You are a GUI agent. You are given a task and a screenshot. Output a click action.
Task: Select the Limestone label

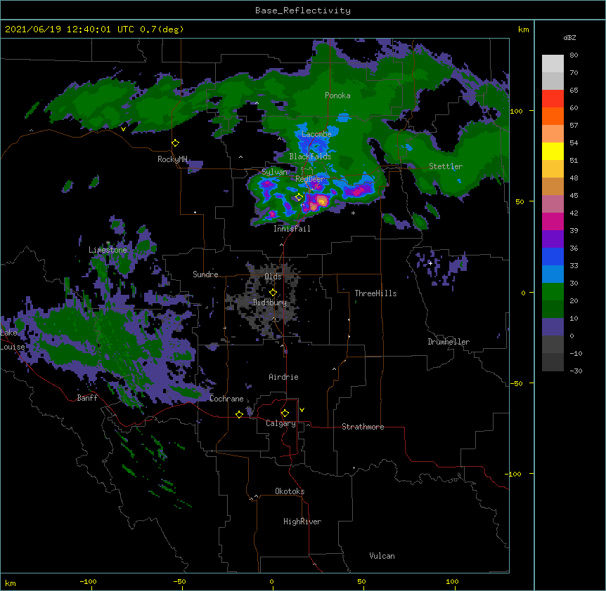pos(108,250)
